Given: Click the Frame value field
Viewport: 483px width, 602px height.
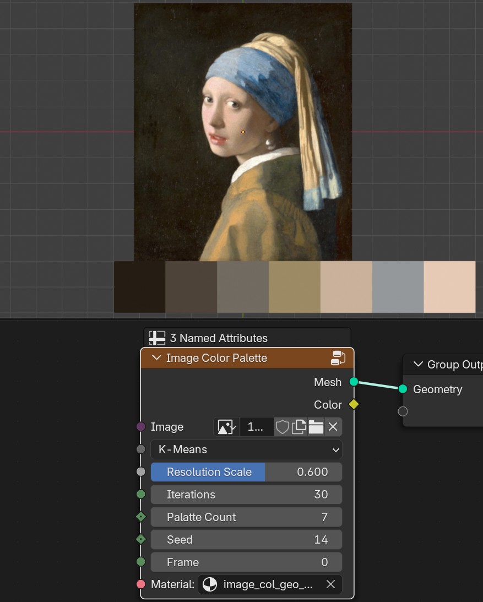Looking at the screenshot, I should coord(246,562).
